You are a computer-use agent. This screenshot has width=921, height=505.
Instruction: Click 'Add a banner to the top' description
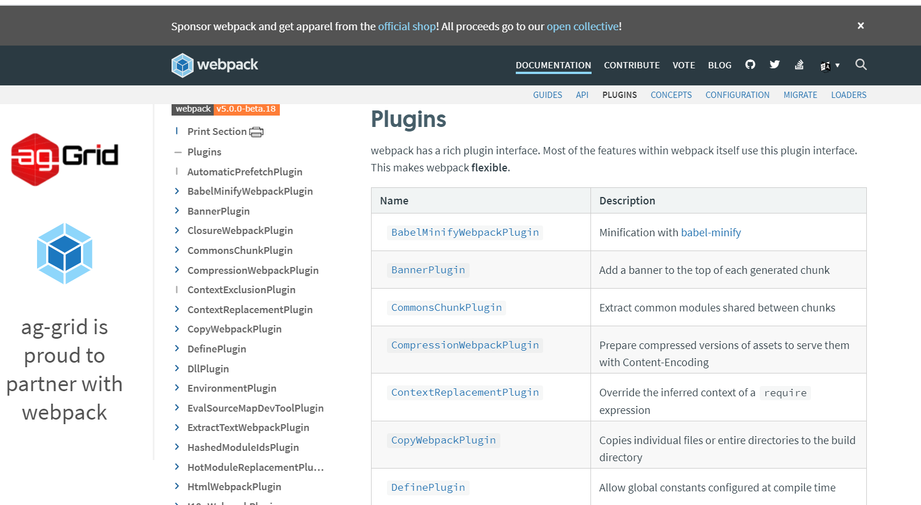click(714, 270)
